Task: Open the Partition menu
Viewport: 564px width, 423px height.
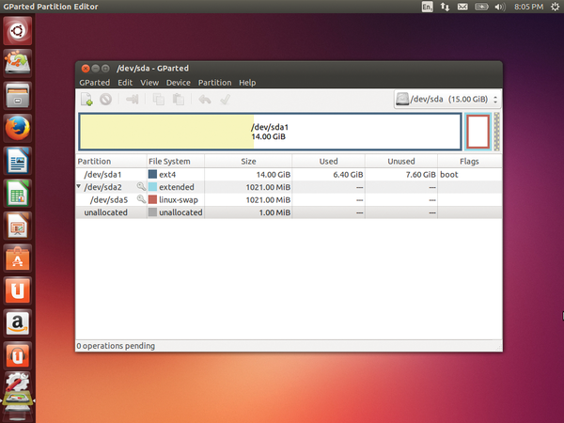Action: click(x=214, y=83)
